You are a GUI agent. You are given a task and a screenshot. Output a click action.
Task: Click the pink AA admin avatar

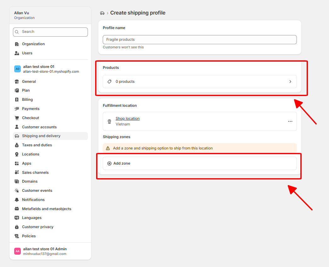click(17, 251)
